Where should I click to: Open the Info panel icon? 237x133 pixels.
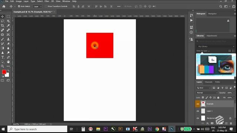point(191,32)
